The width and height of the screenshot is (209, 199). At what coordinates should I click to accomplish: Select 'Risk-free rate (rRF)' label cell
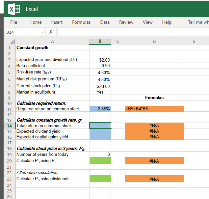(x=53, y=72)
